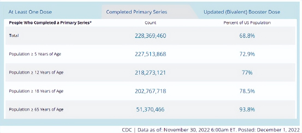Switch to the At Least One Dose tab
The image size is (302, 133).
point(30,12)
